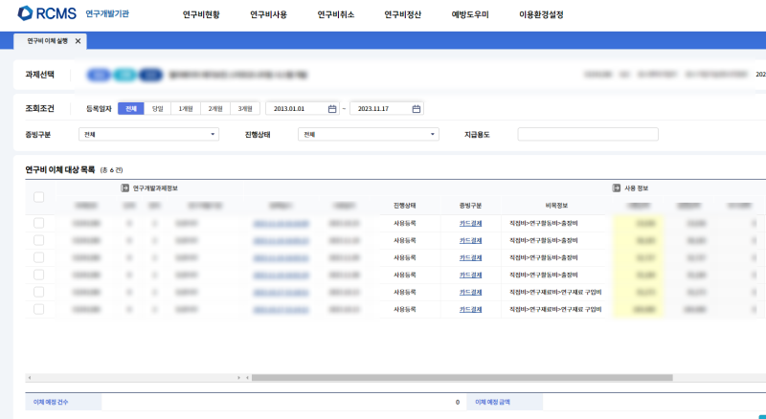Check the third row checkbox in list
This screenshot has width=766, height=419.
click(38, 257)
